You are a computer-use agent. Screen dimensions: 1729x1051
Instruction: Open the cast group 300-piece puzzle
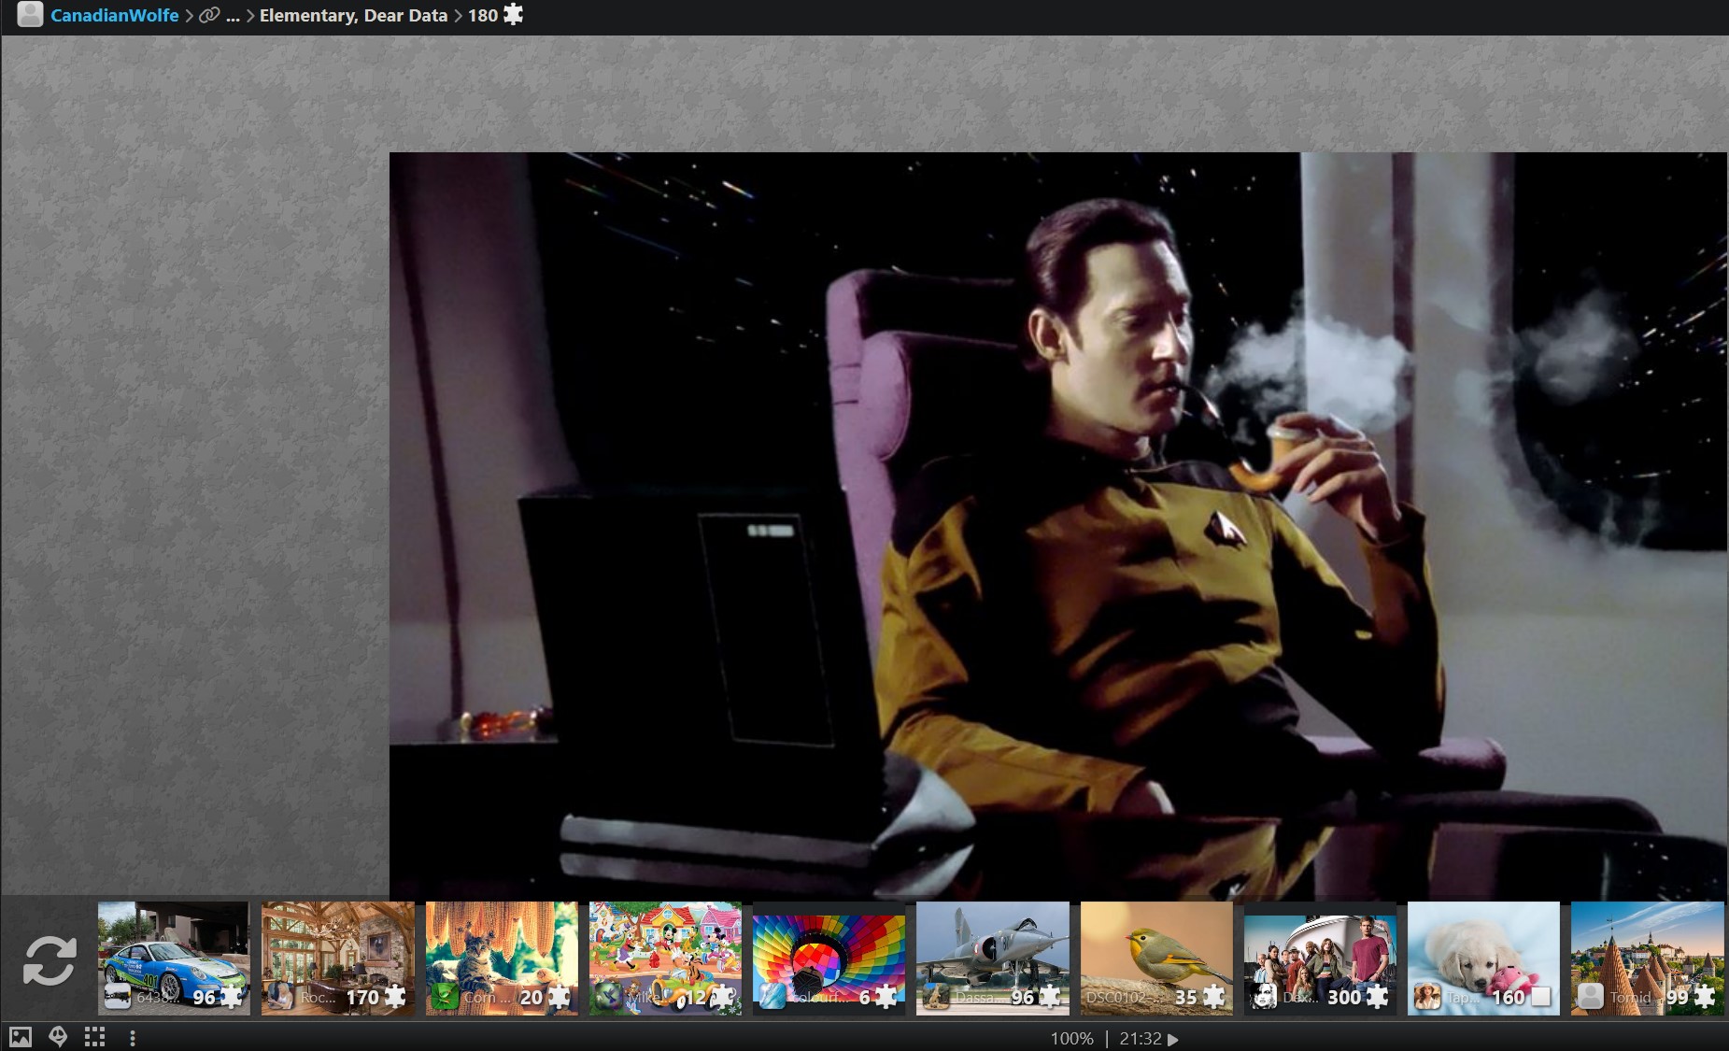pyautogui.click(x=1320, y=958)
